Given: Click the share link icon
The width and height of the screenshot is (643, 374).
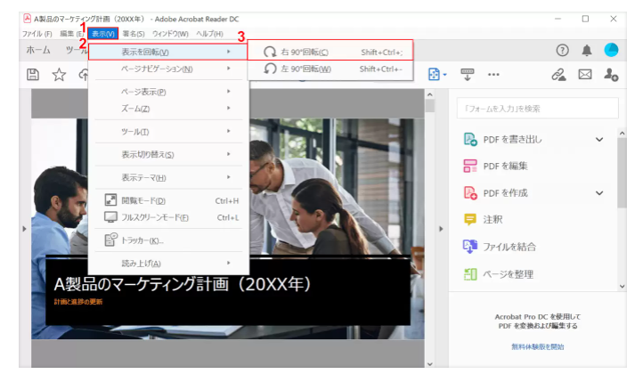Looking at the screenshot, I should pos(559,75).
